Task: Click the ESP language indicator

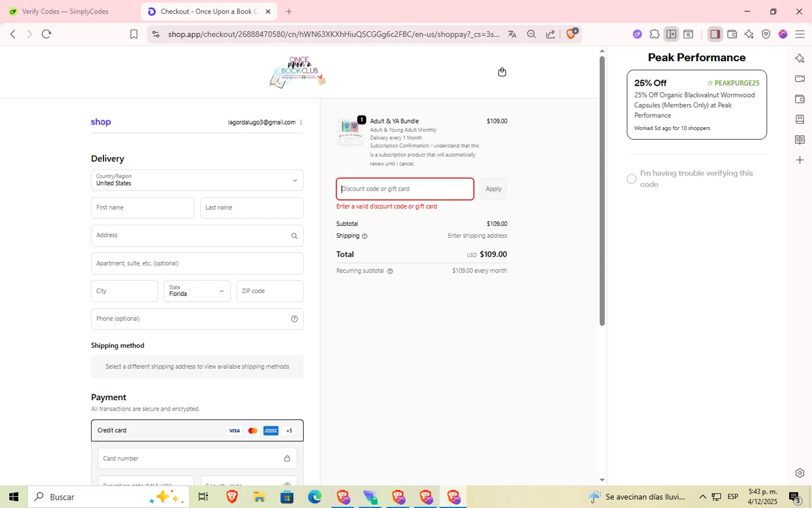Action: click(x=733, y=497)
